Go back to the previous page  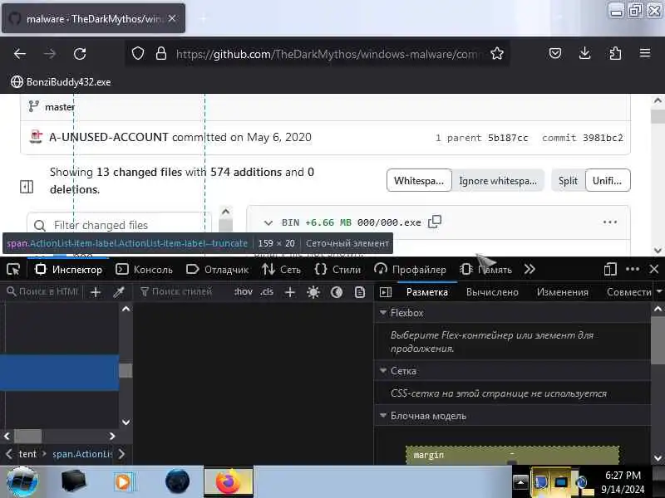click(20, 54)
